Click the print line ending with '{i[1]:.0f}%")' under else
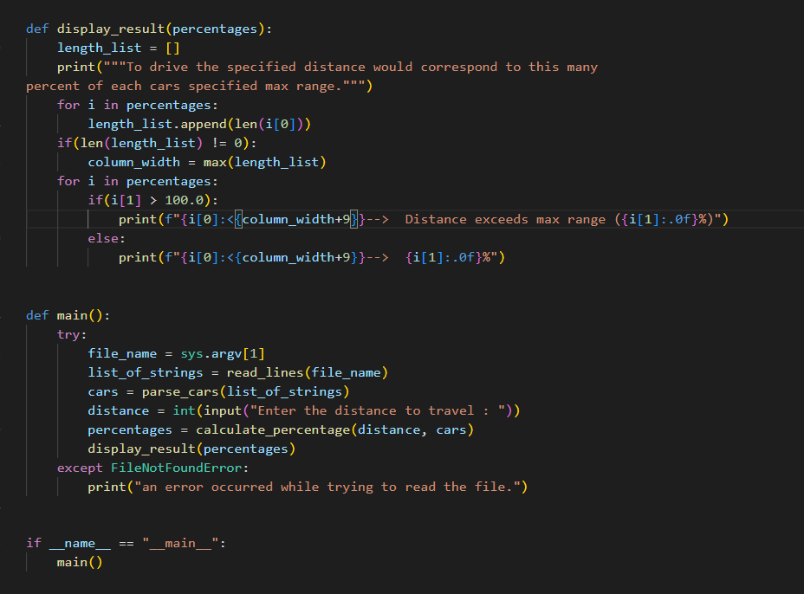 click(x=312, y=257)
